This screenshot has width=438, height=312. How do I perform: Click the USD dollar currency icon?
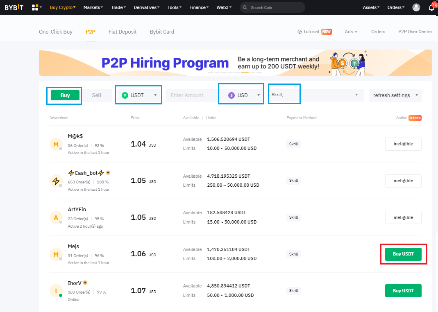231,95
